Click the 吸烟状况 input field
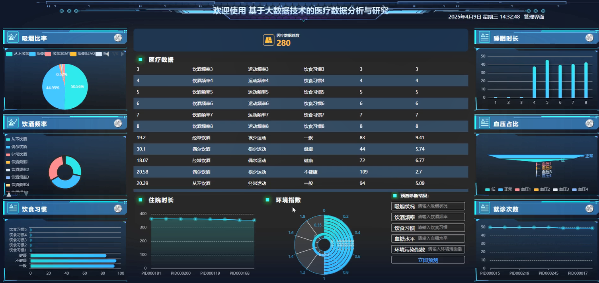The image size is (599, 283). (441, 206)
